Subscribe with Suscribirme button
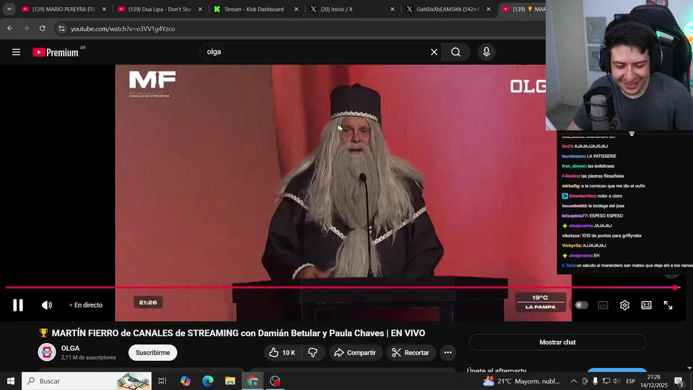Viewport: 693px width, 390px height. click(x=153, y=353)
